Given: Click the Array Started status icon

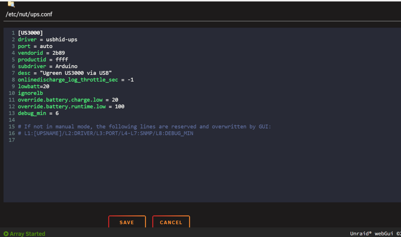Looking at the screenshot, I should pos(6,233).
